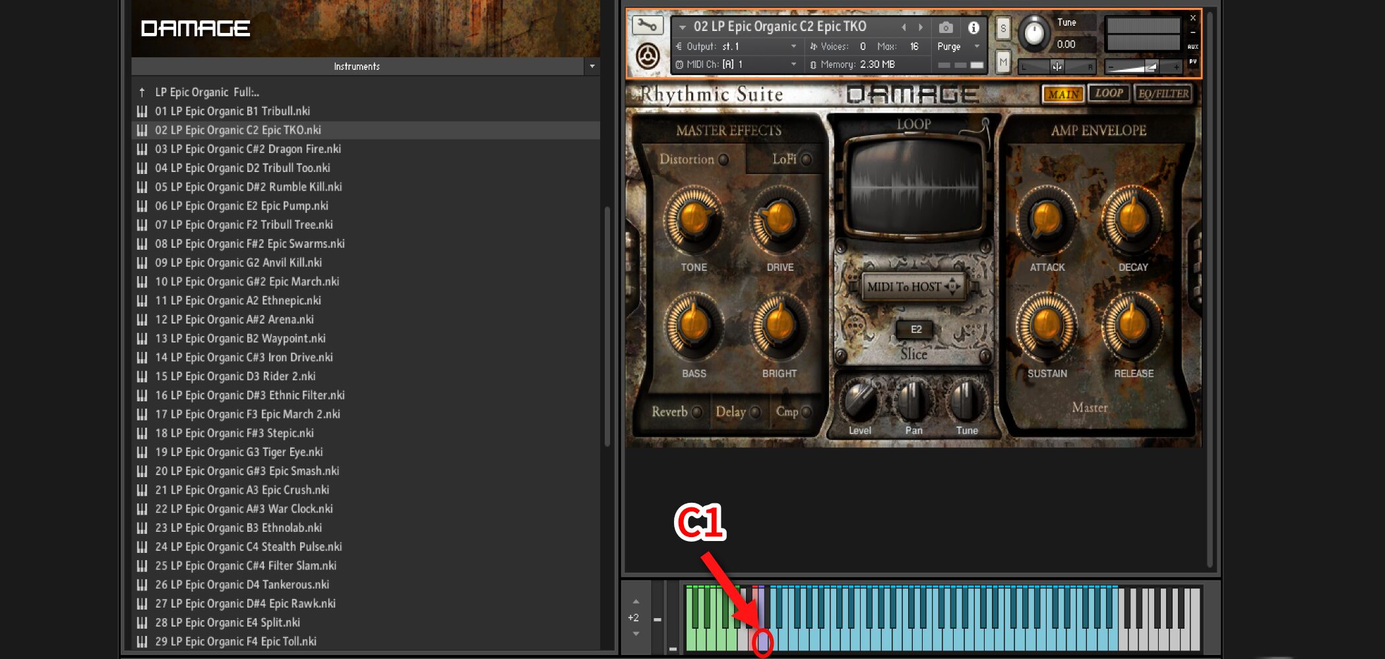
Task: Click the E2 slice value field
Action: [x=915, y=329]
